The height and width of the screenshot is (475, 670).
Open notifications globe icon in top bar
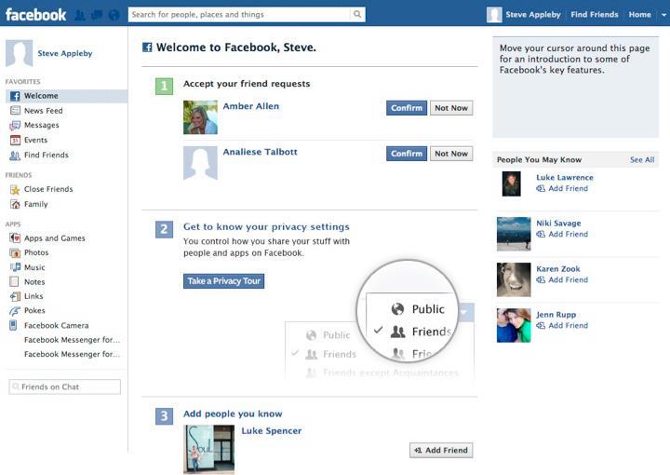tap(114, 15)
